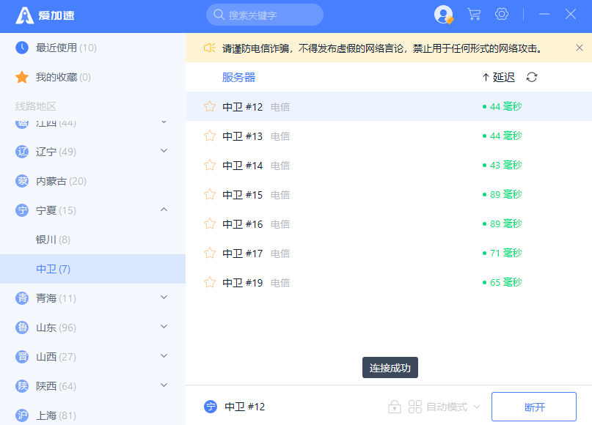Favorite server 中卫 #13 with star

[x=210, y=136]
